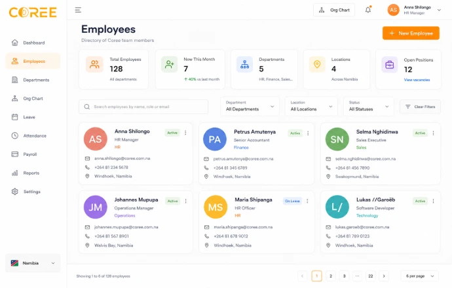The height and width of the screenshot is (288, 452).
Task: Open options menu for Johannes Mupupa card
Action: click(185, 201)
